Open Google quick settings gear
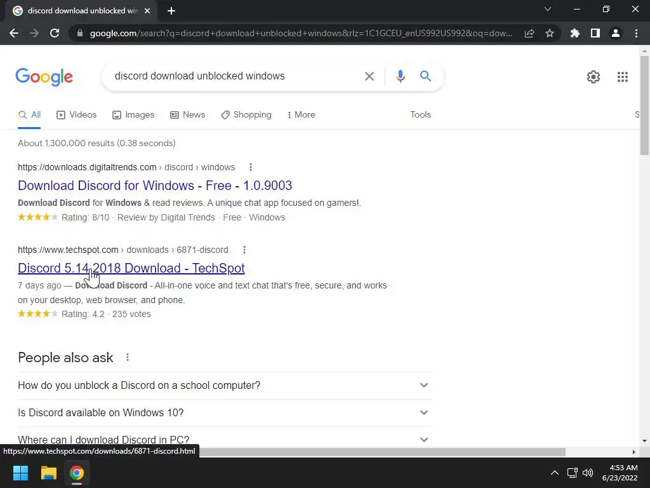 (x=594, y=77)
